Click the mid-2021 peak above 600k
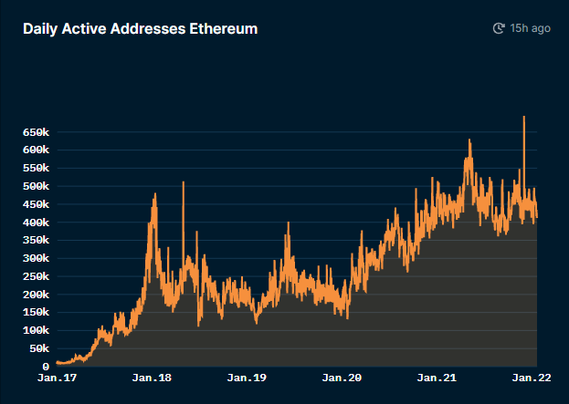The width and height of the screenshot is (569, 404). pos(469,140)
